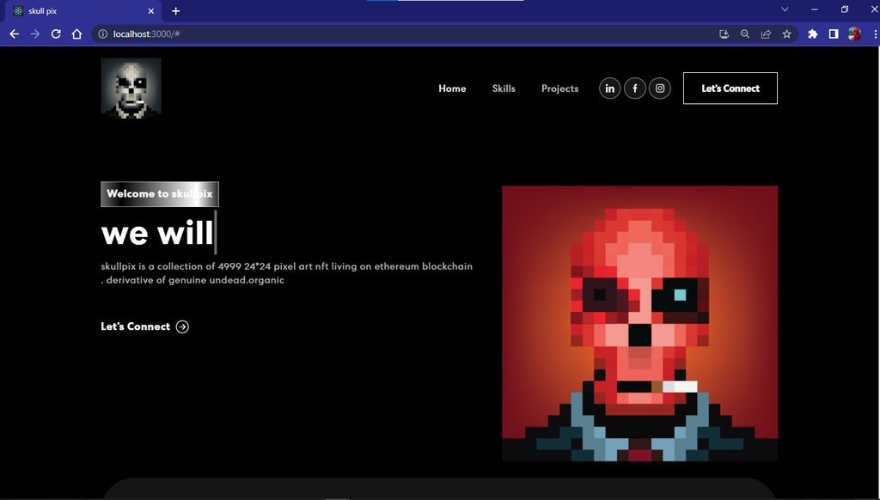880x500 pixels.
Task: Click the skull logo in the navbar
Action: tap(131, 88)
